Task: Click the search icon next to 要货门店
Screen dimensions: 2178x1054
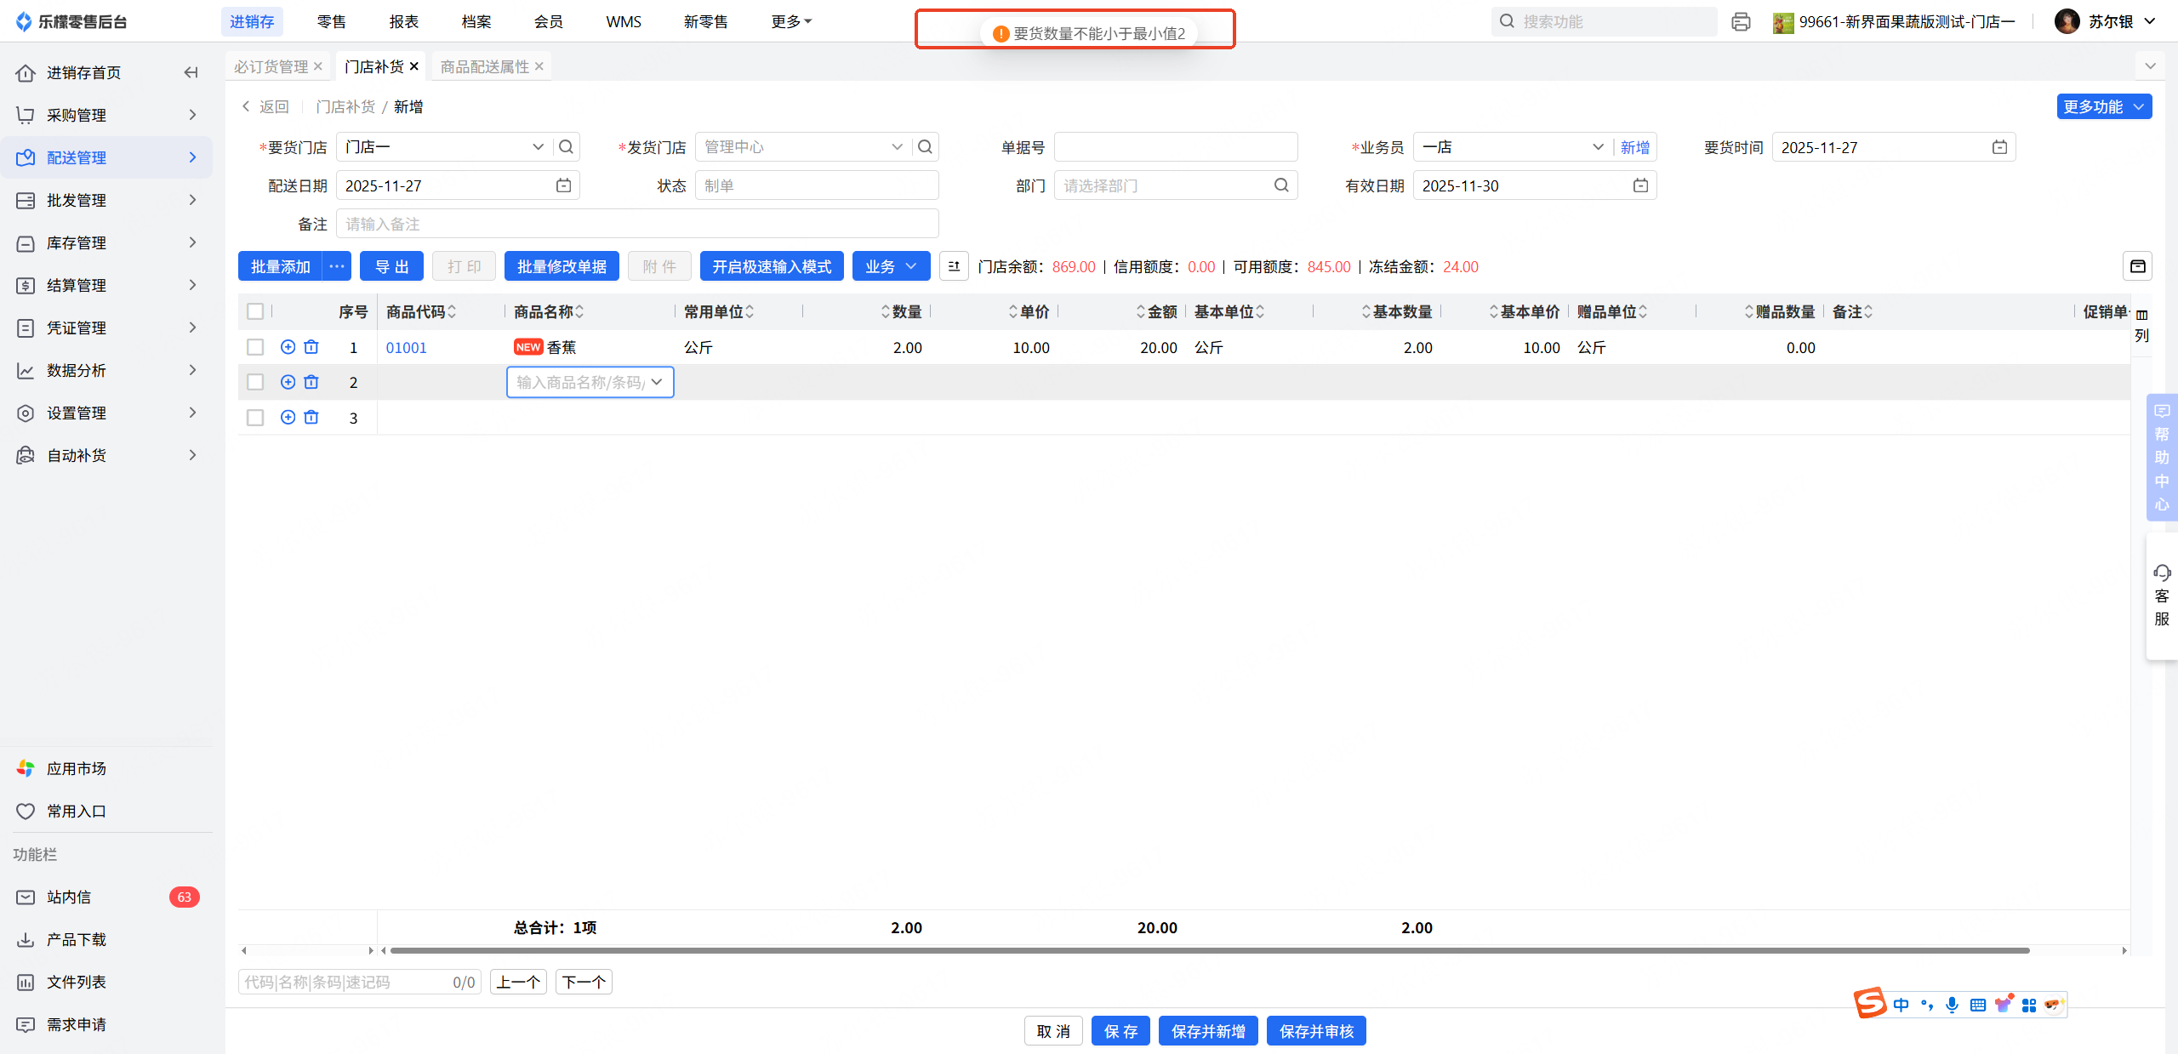Action: pos(566,147)
